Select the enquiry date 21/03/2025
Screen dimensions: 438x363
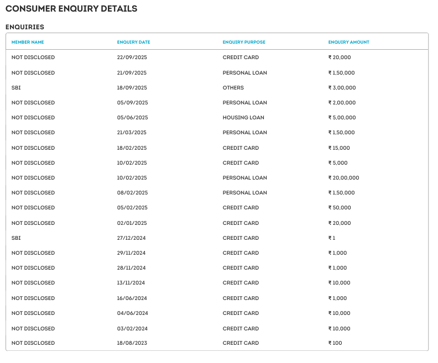tap(132, 133)
